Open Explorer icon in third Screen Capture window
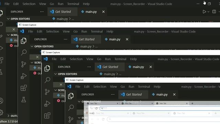Screen dimensions: 220x124 click(71, 96)
